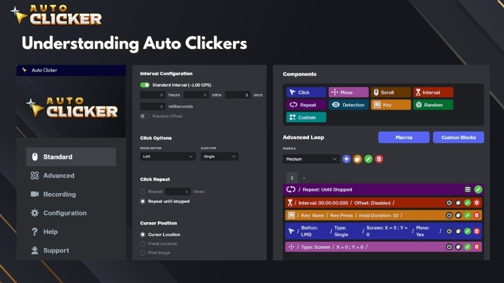
Task: Add the Repeat component block
Action: point(306,105)
